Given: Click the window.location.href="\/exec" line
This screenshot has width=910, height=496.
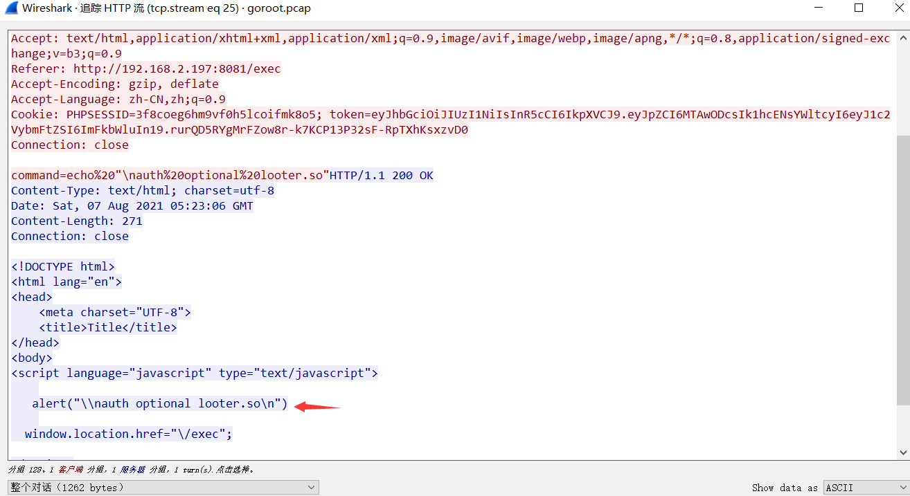Looking at the screenshot, I should [x=129, y=434].
